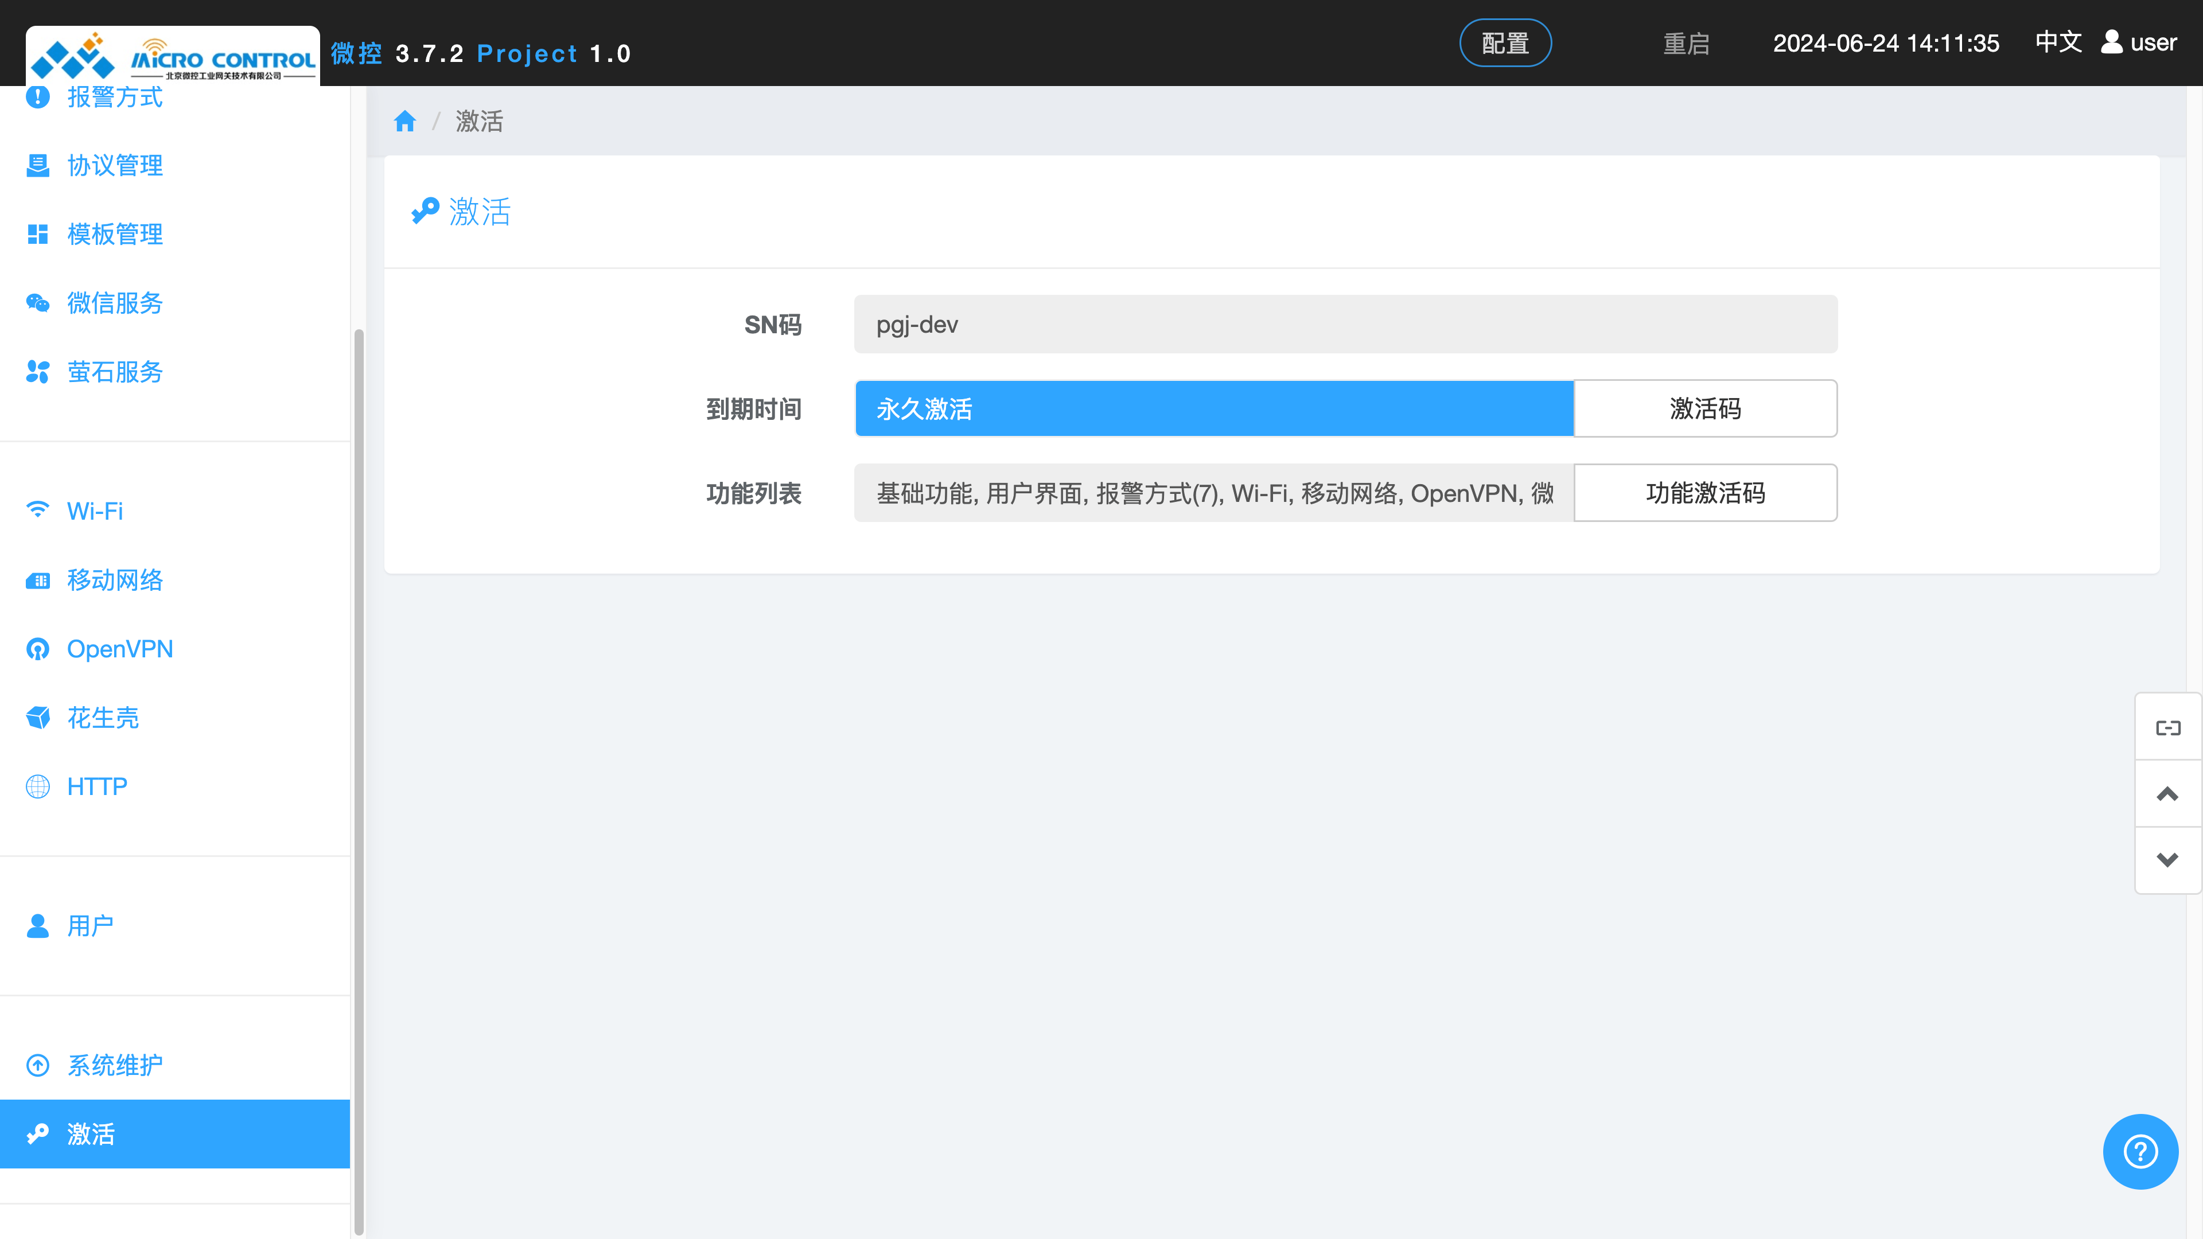Screen dimensions: 2203x1239
Task: Click the Wi-Fi signal icon in sidebar
Action: point(38,511)
